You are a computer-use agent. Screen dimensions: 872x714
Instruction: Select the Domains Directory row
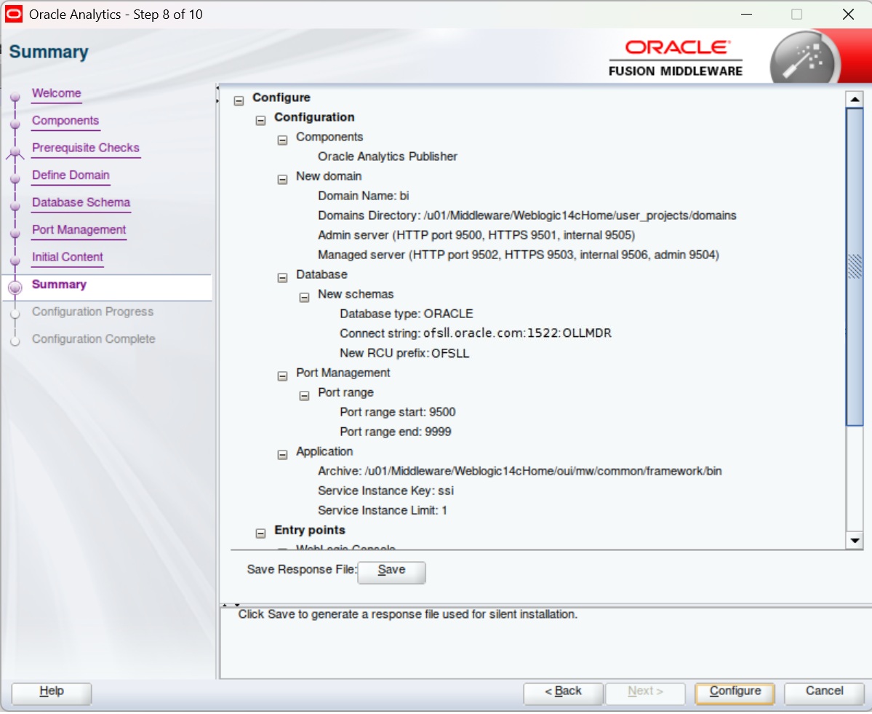tap(527, 215)
